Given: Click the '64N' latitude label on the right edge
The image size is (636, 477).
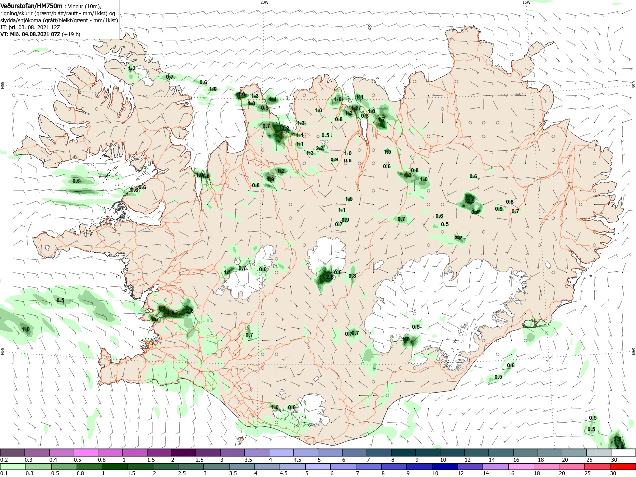Looking at the screenshot, I should tap(634, 351).
